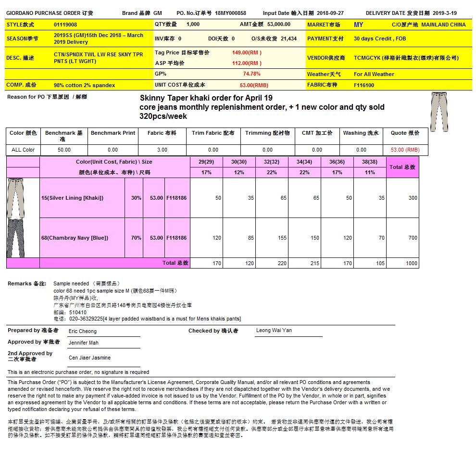Select the Chambray Navy row total 700
476x449 pixels.
[413, 238]
